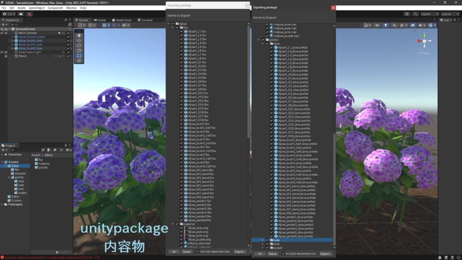Expand Packages in Project panel
Screen dimensions: 462x260
pos(2,204)
